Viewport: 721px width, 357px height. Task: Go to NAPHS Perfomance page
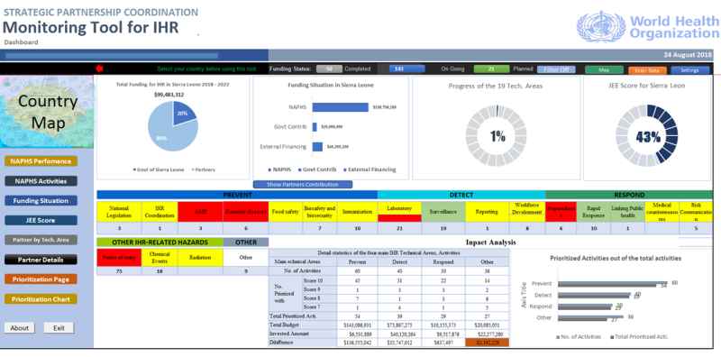click(41, 161)
